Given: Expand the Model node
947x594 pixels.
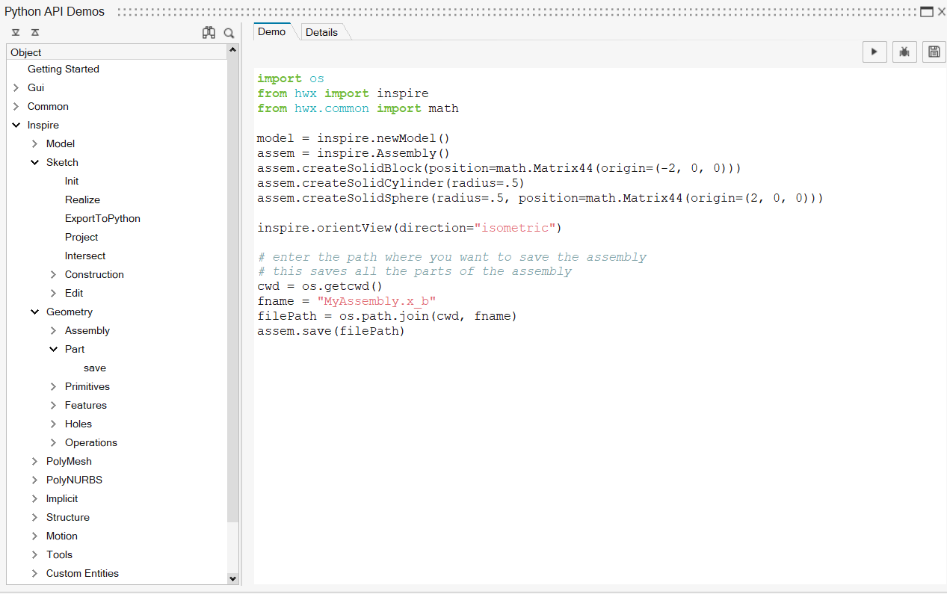Looking at the screenshot, I should coord(35,143).
